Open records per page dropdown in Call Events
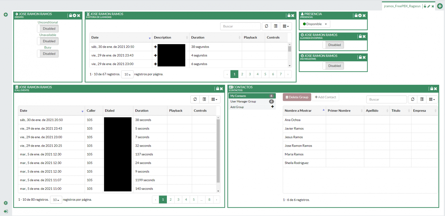 click(56, 200)
